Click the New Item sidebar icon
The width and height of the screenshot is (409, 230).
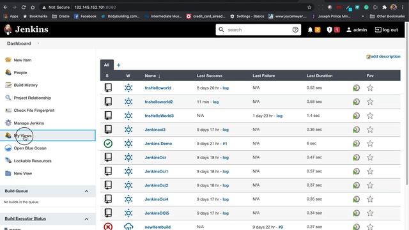pos(8,59)
